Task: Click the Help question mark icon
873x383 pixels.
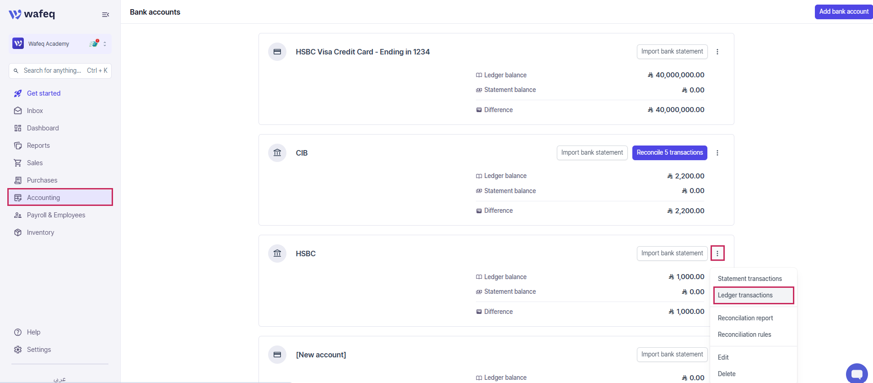Action: click(18, 332)
